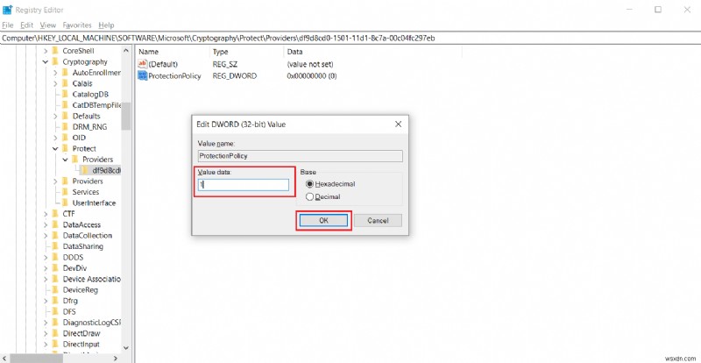This screenshot has height=363, width=701.
Task: Click the UserInterface folder icon
Action: (65, 203)
